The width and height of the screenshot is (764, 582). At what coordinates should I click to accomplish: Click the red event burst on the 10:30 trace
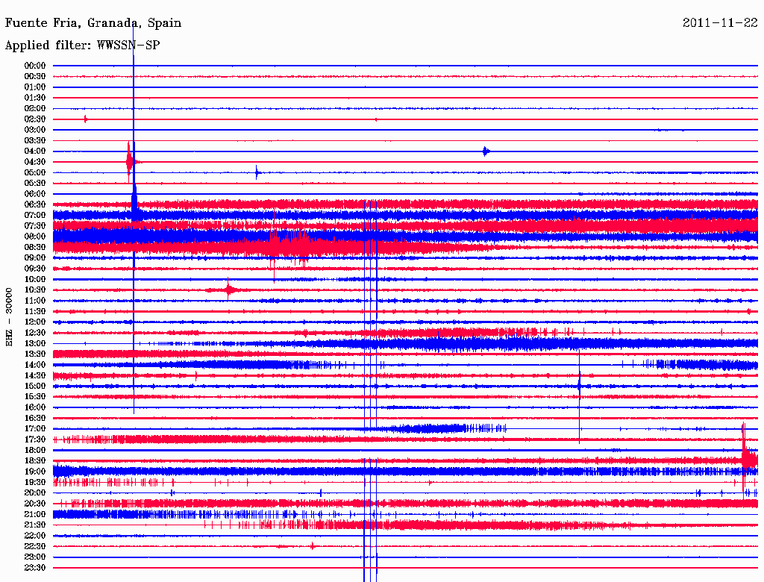point(228,290)
